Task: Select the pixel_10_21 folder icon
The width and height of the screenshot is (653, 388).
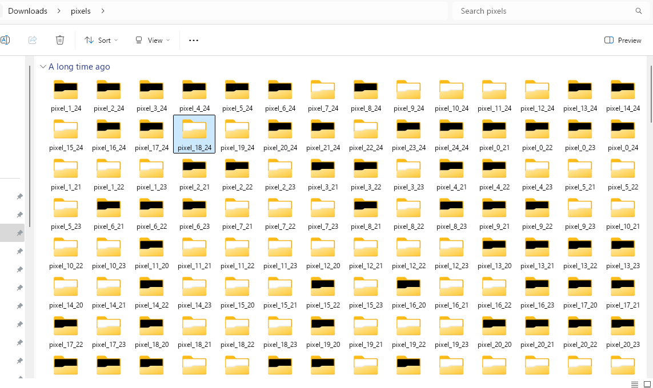Action: click(x=623, y=208)
